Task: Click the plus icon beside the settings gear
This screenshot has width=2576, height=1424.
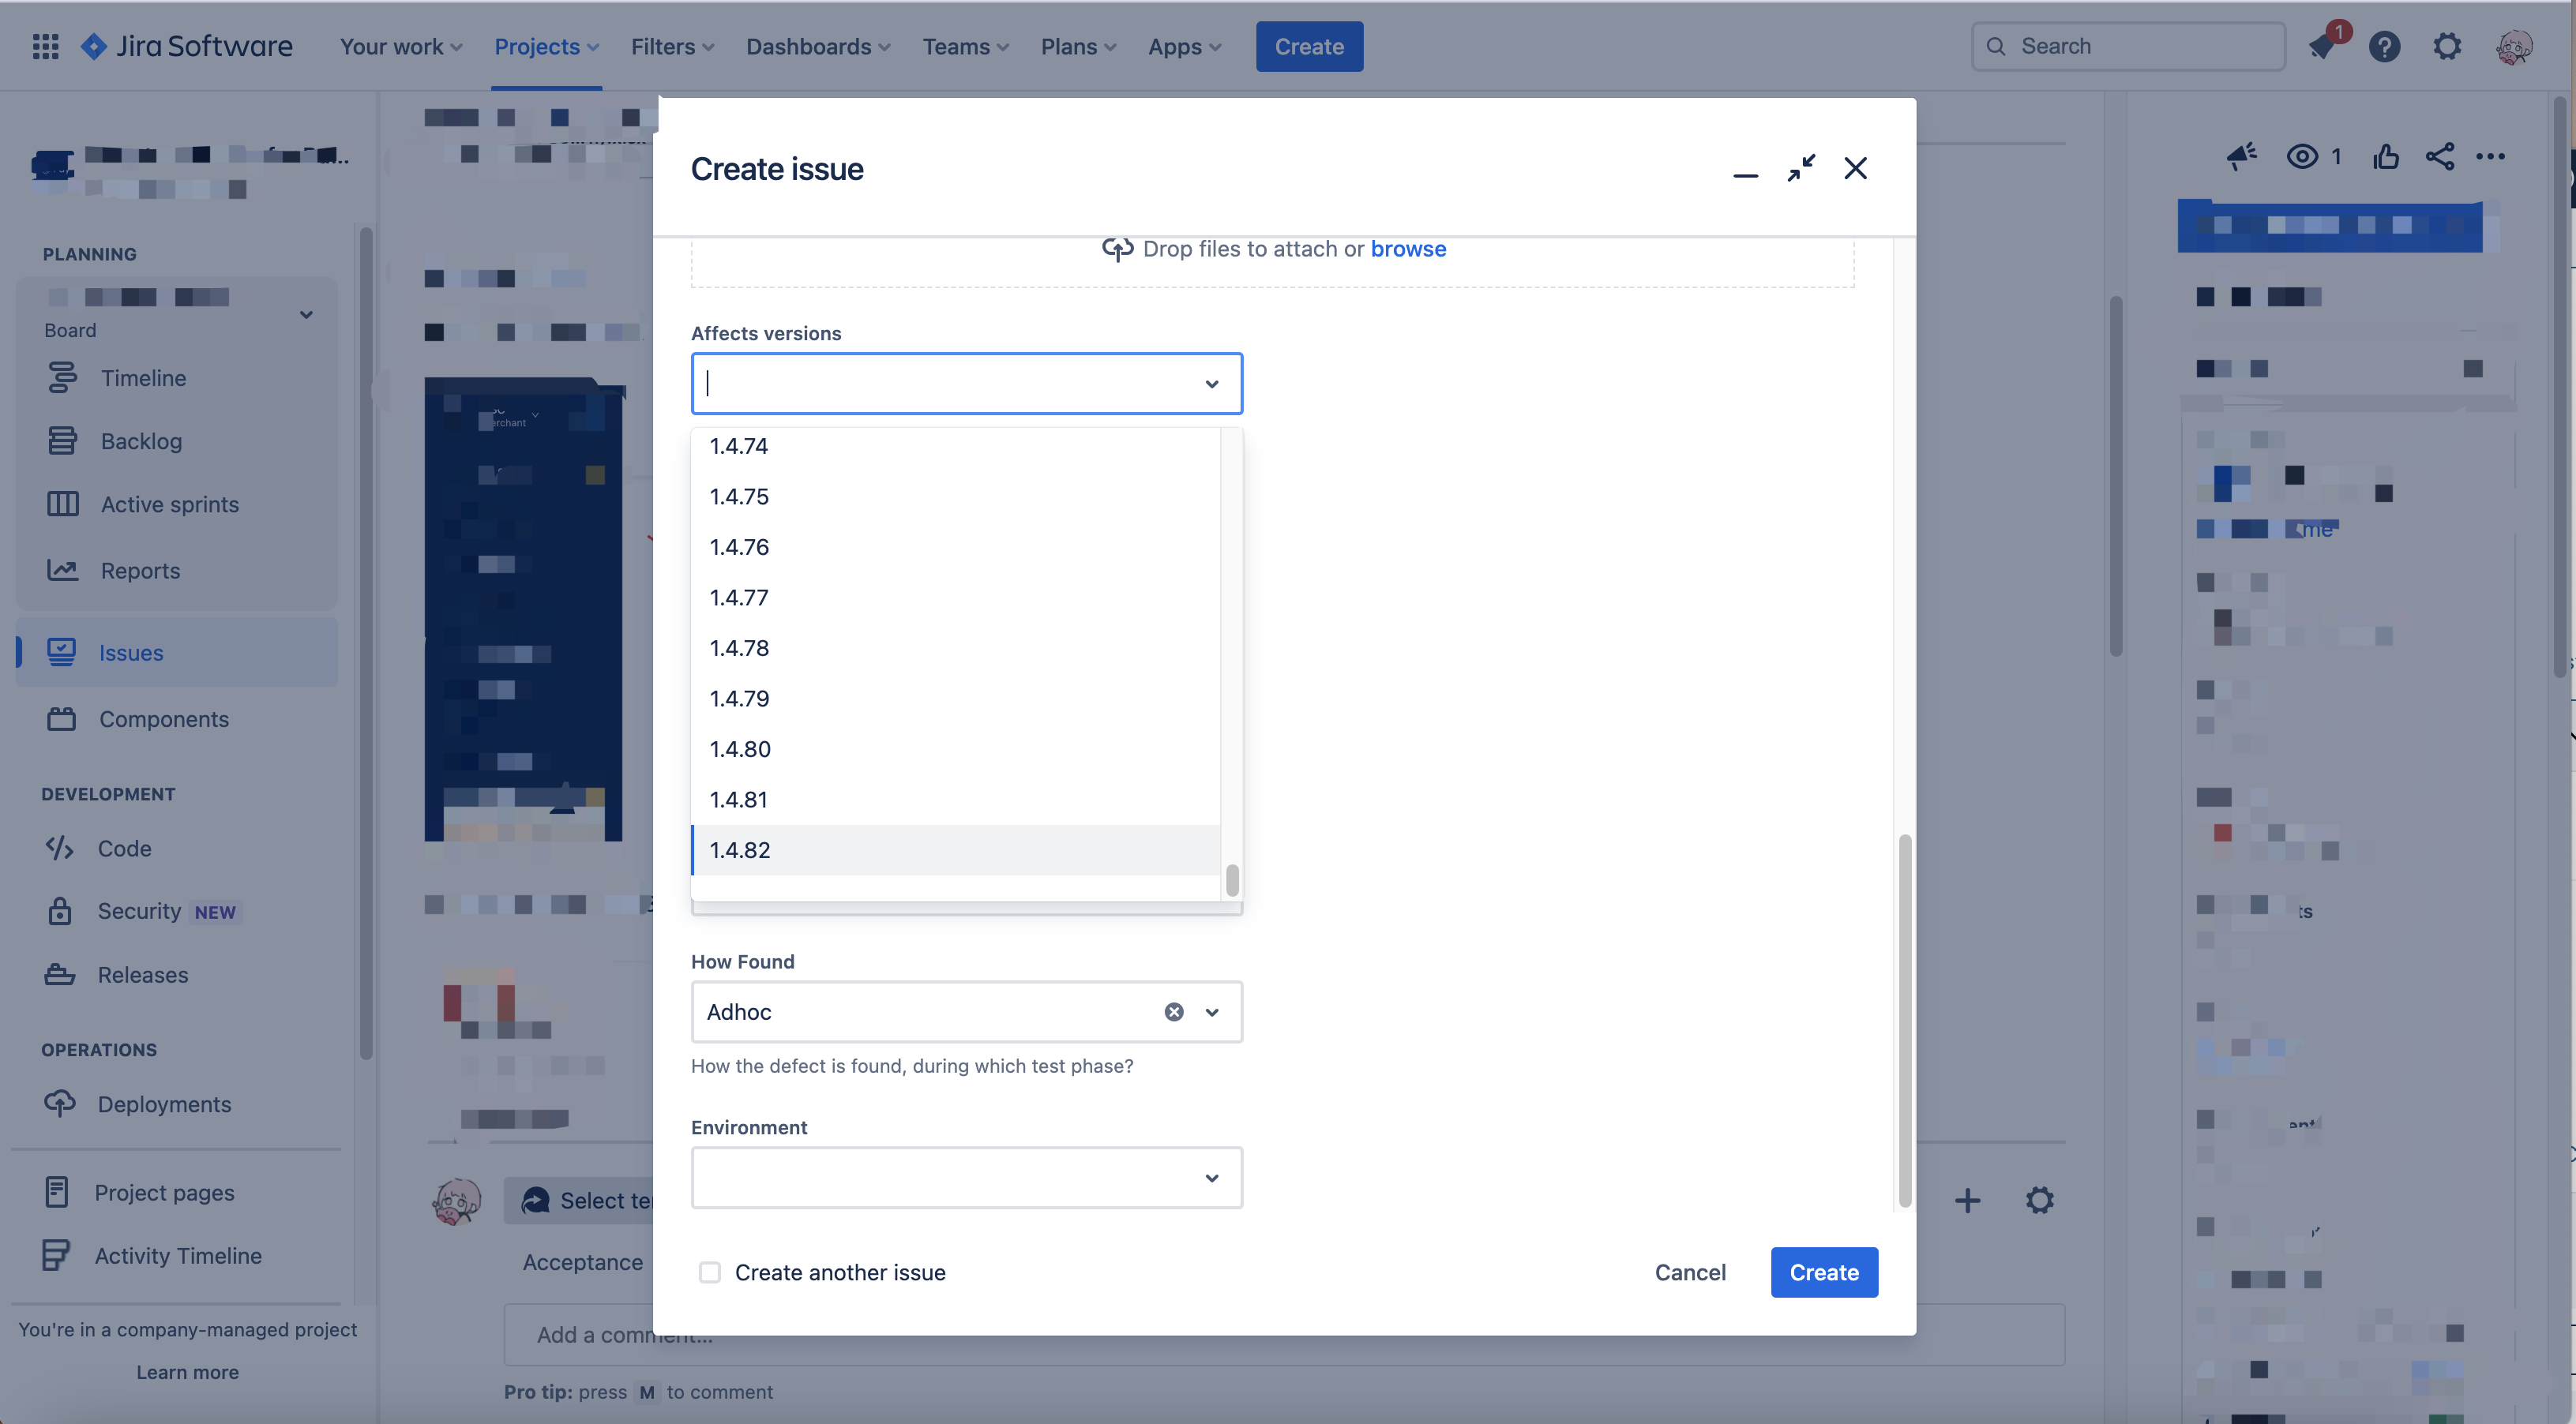Action: tap(1967, 1200)
